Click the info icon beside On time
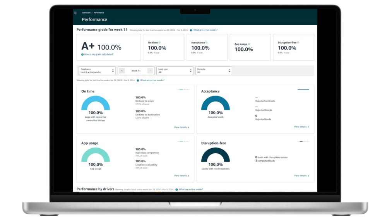Image resolution: width=387 pixels, height=218 pixels. (159, 43)
